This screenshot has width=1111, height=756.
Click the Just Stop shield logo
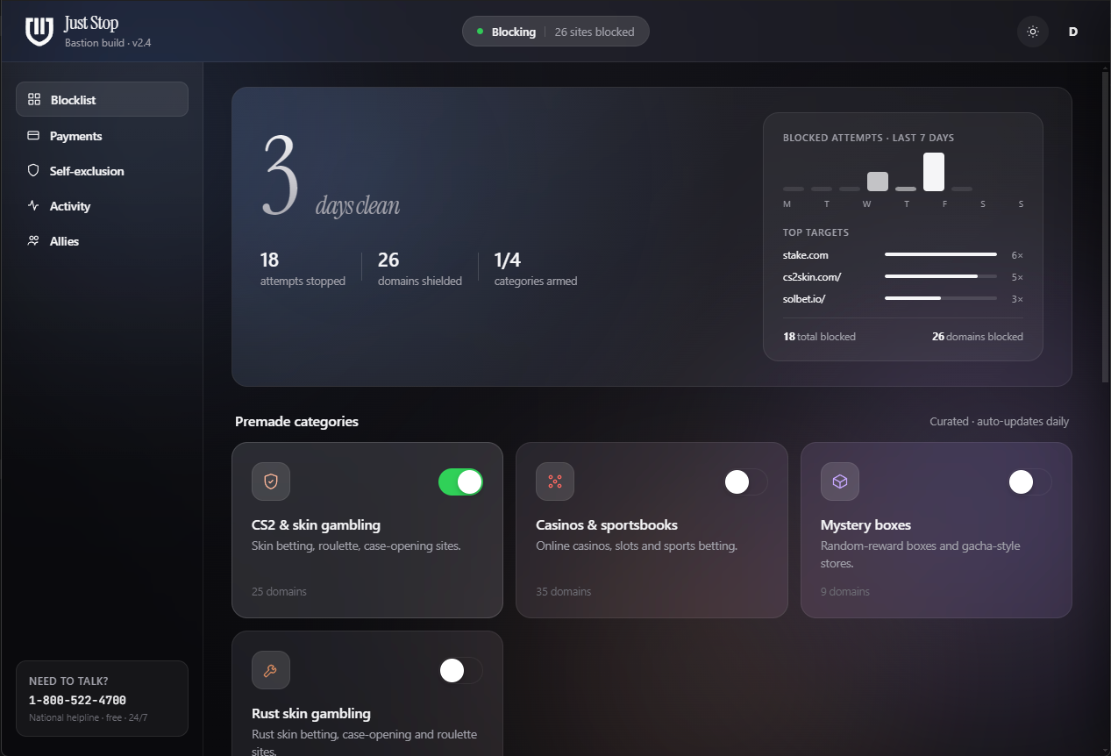39,32
